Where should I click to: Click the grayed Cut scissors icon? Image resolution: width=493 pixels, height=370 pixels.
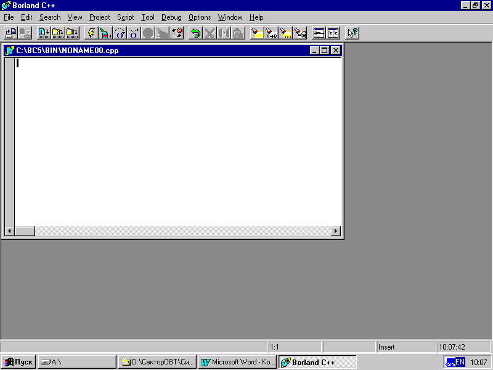(x=210, y=33)
